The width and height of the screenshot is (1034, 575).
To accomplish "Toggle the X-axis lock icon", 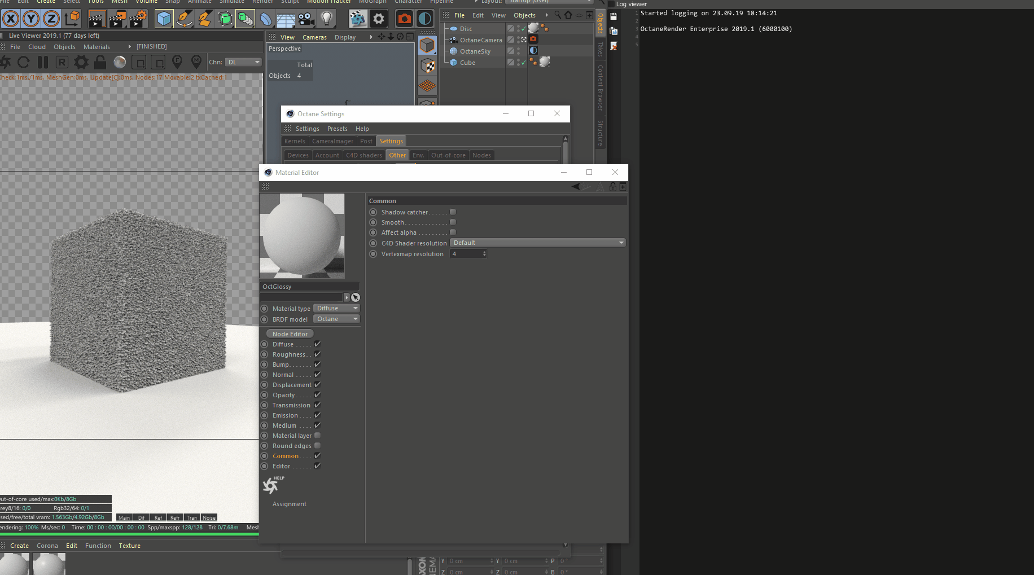I will click(11, 19).
